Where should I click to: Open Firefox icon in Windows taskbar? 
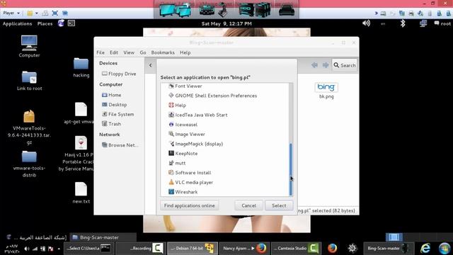332,248
